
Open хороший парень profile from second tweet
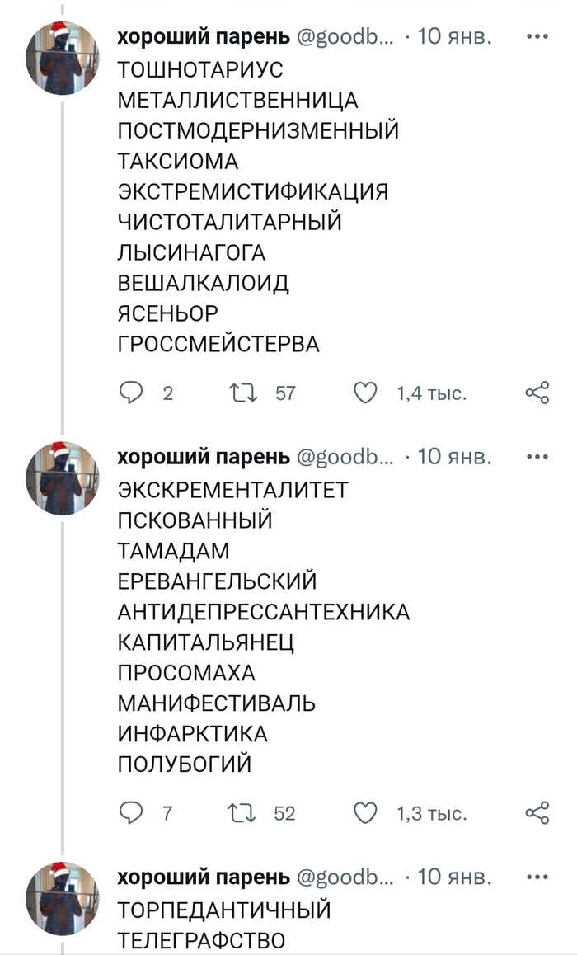[x=203, y=456]
